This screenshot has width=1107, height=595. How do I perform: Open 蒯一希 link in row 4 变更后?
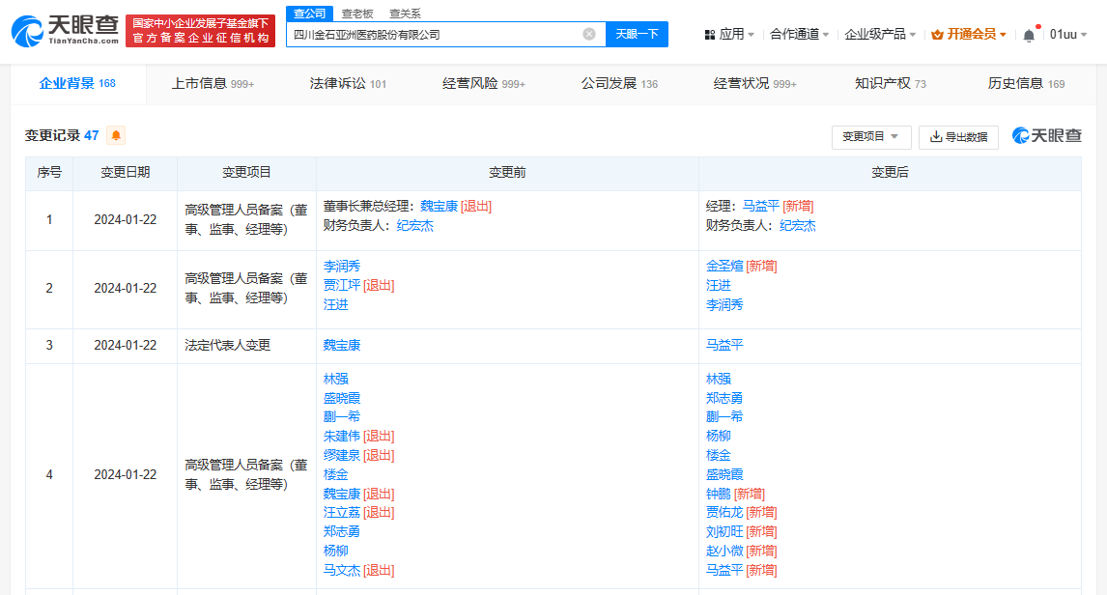724,416
